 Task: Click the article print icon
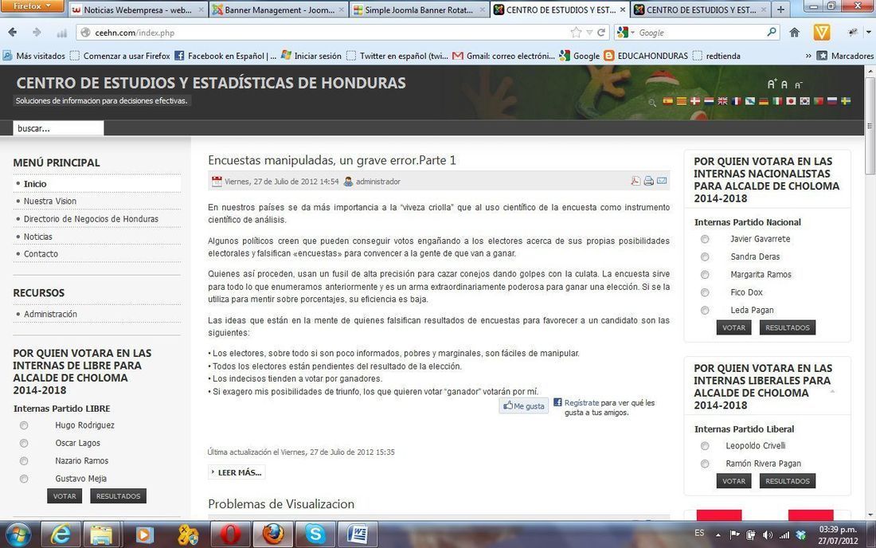coord(648,181)
